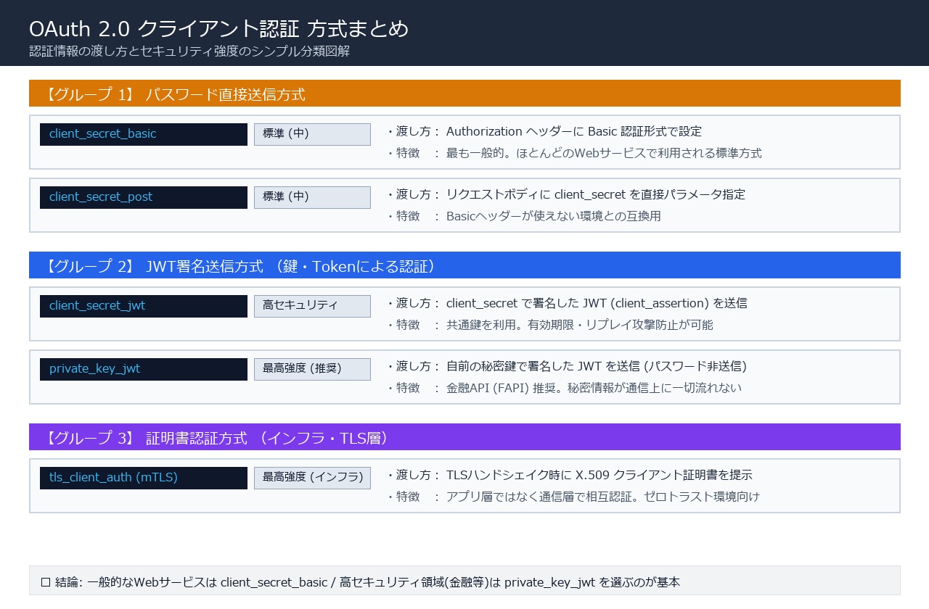Click the 最高強度 (インフラ) badge

[x=312, y=478]
